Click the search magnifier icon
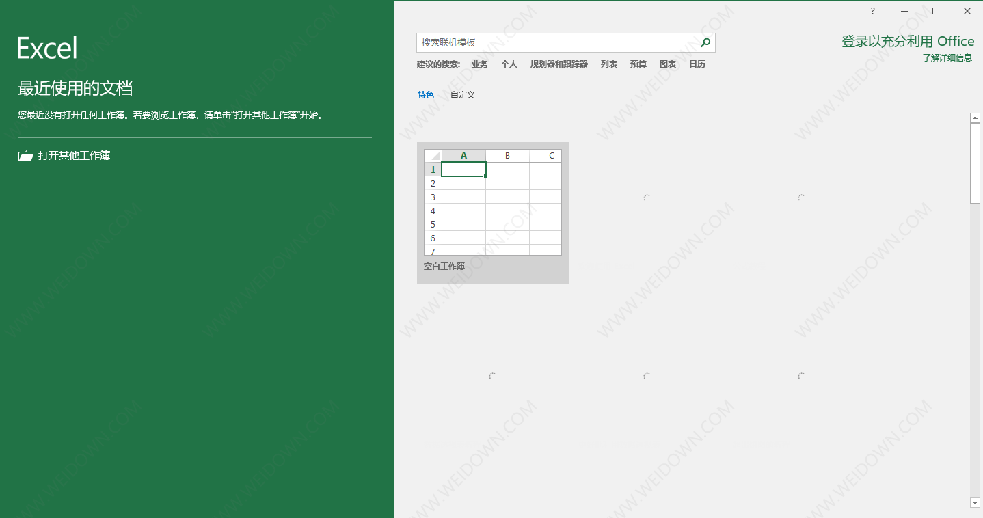983x518 pixels. point(706,42)
